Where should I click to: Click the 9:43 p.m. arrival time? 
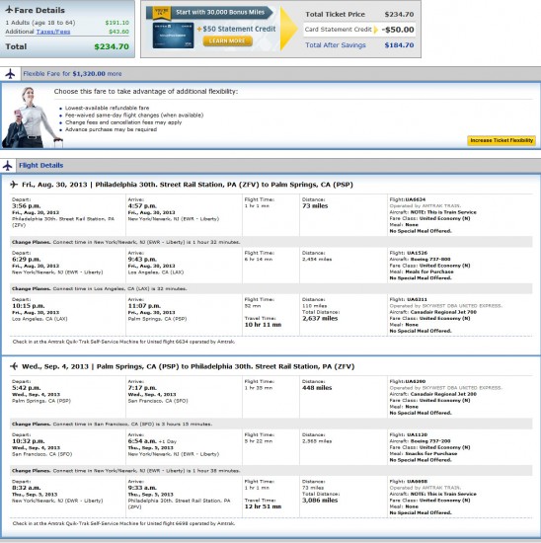pos(142,260)
